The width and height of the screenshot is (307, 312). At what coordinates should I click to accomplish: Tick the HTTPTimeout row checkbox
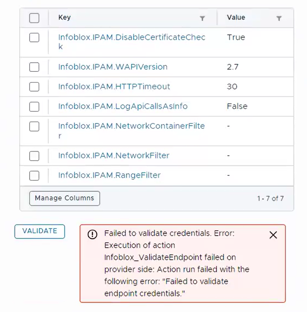[x=35, y=87]
